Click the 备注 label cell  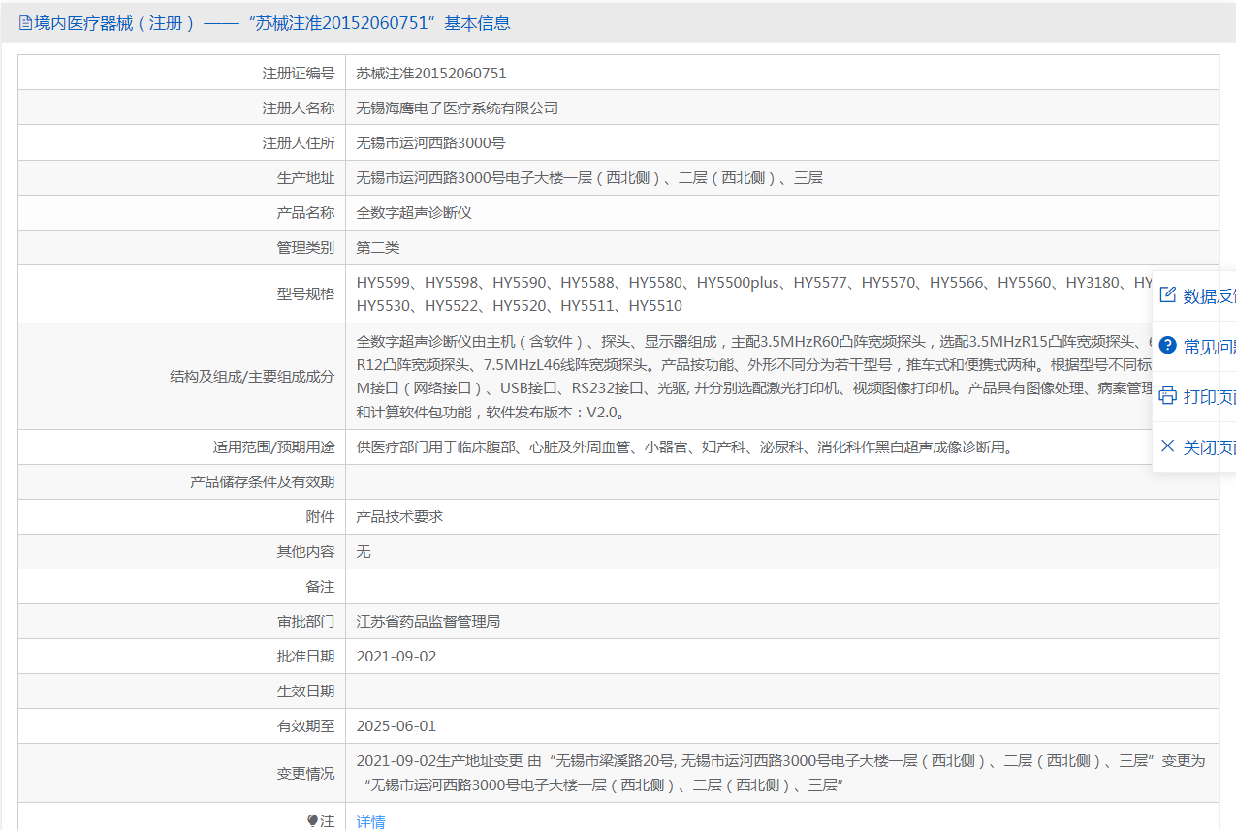point(182,586)
